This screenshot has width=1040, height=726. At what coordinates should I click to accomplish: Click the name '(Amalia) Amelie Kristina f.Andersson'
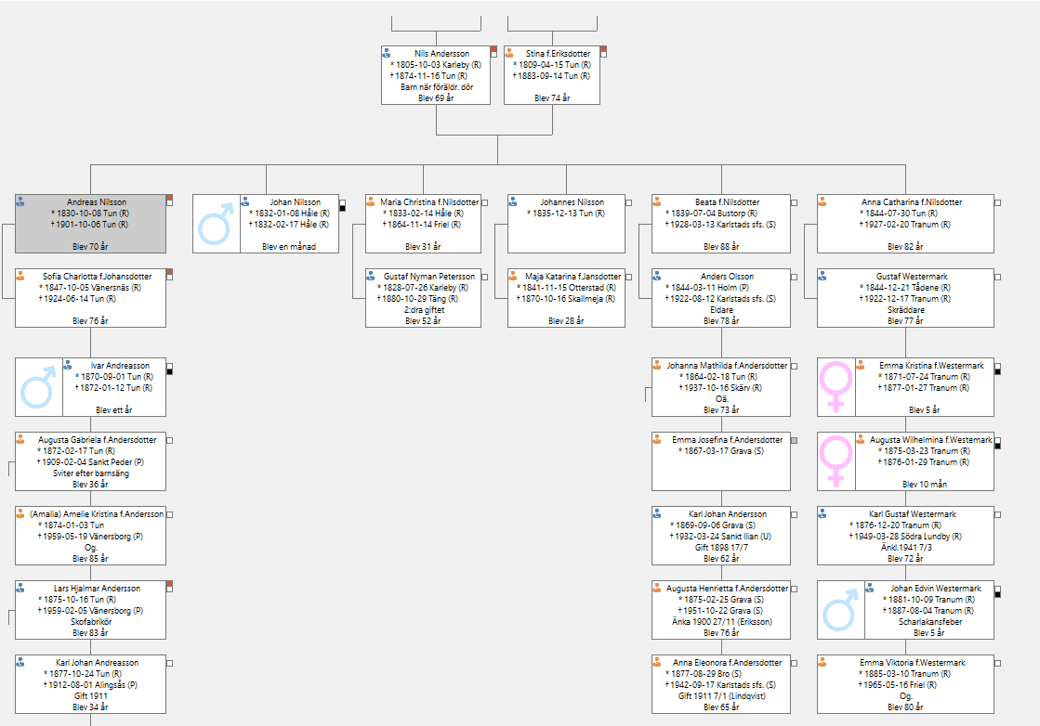(96, 514)
